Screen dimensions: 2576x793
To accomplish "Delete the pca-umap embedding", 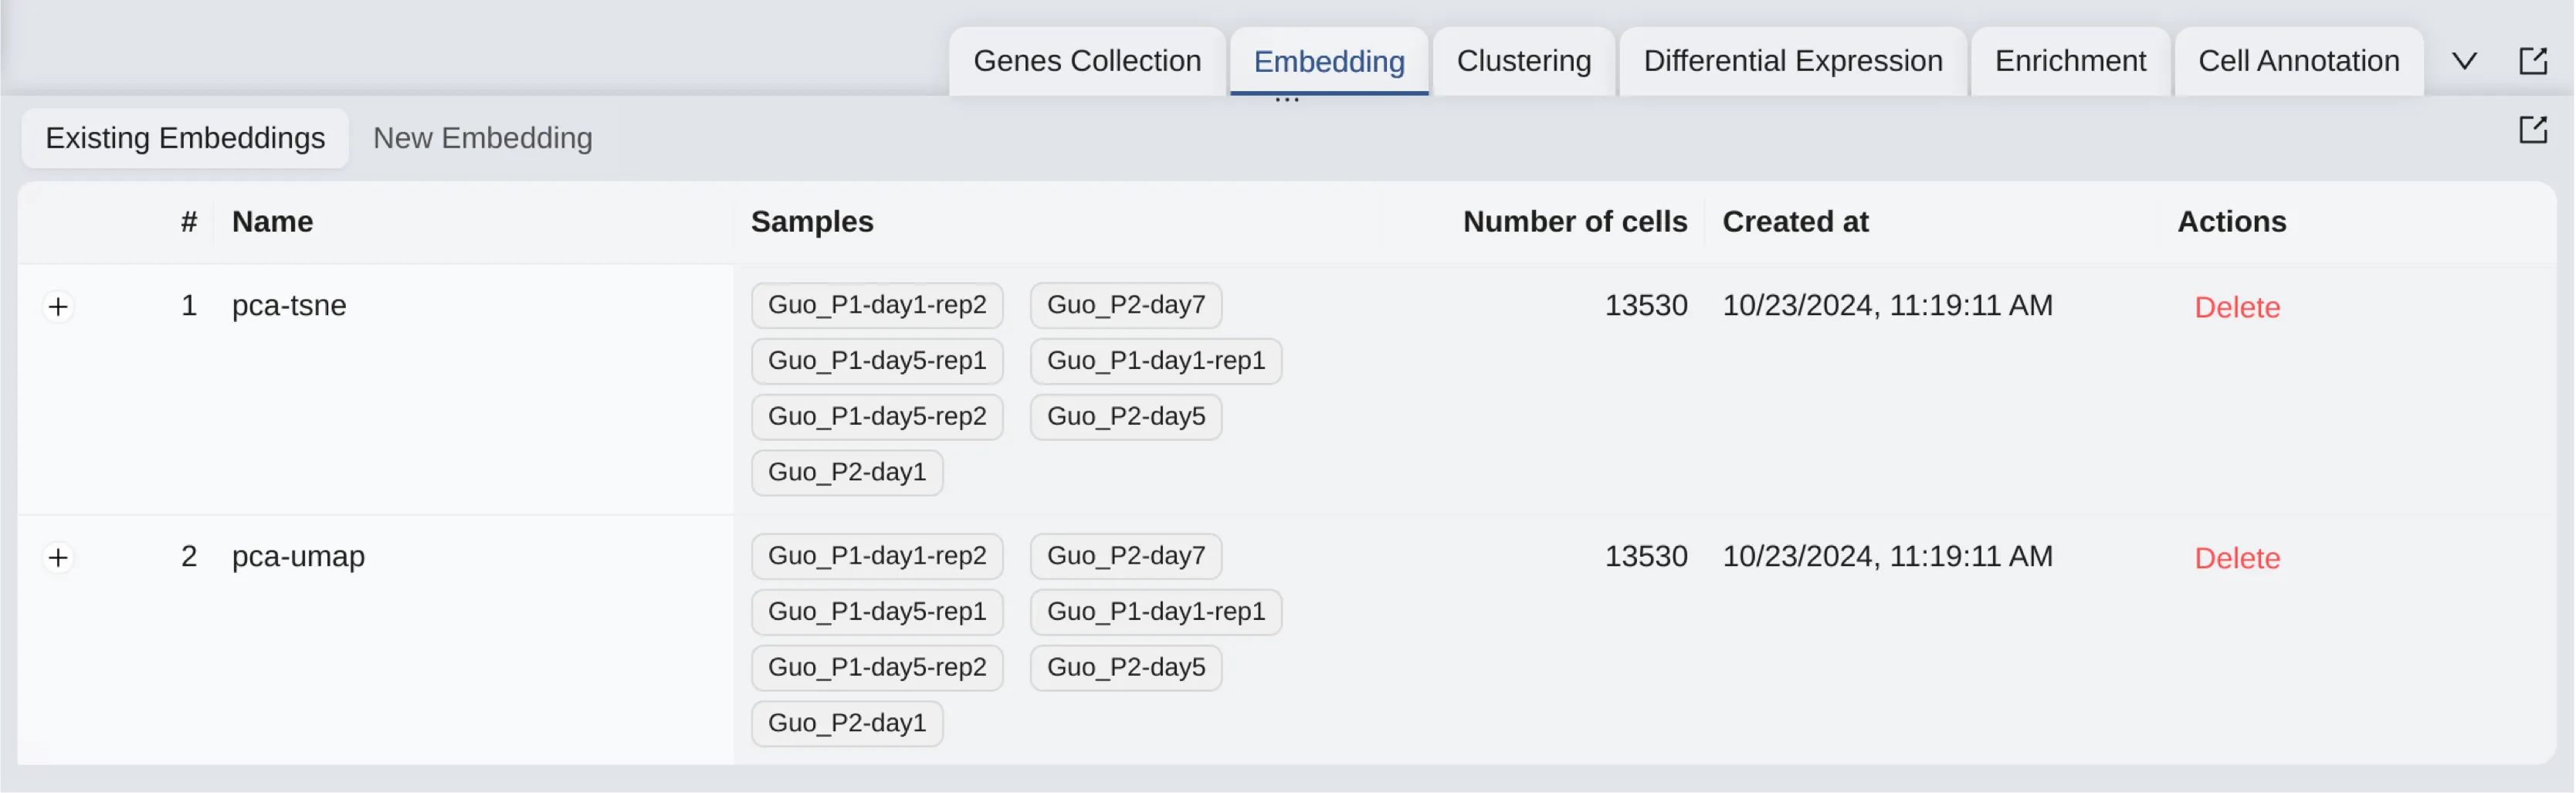I will (2236, 558).
